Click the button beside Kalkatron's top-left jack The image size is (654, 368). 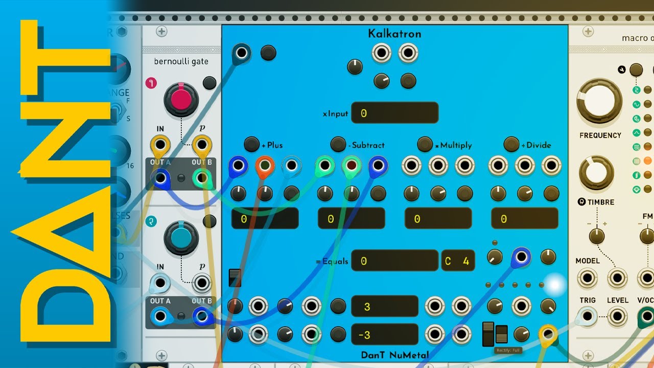(x=268, y=53)
